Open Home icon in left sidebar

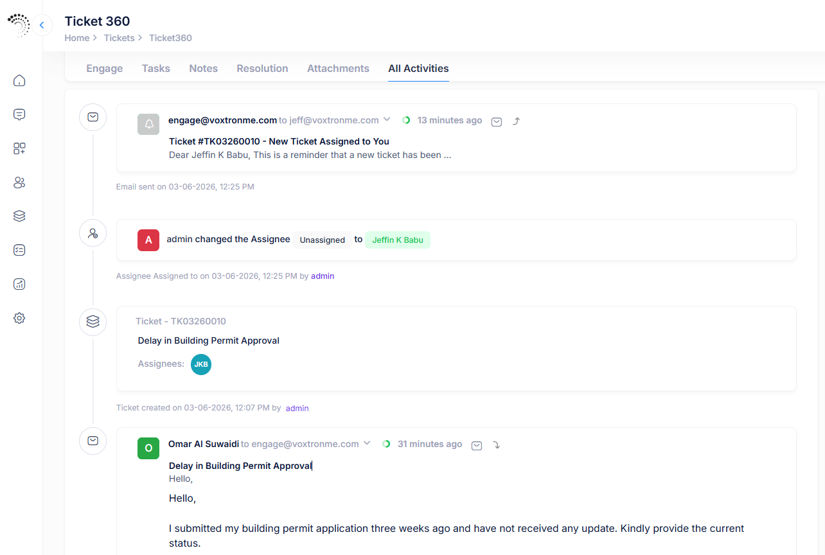[19, 80]
